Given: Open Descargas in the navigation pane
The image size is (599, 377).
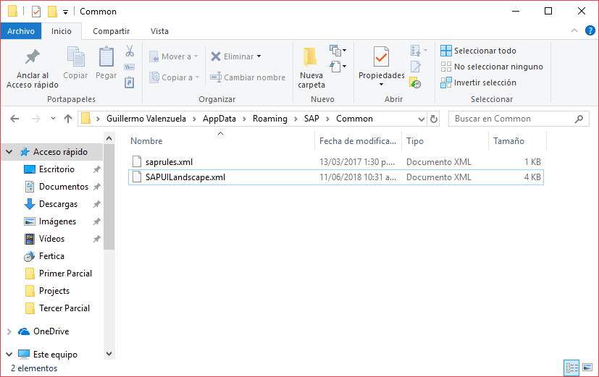Looking at the screenshot, I should click(x=58, y=204).
